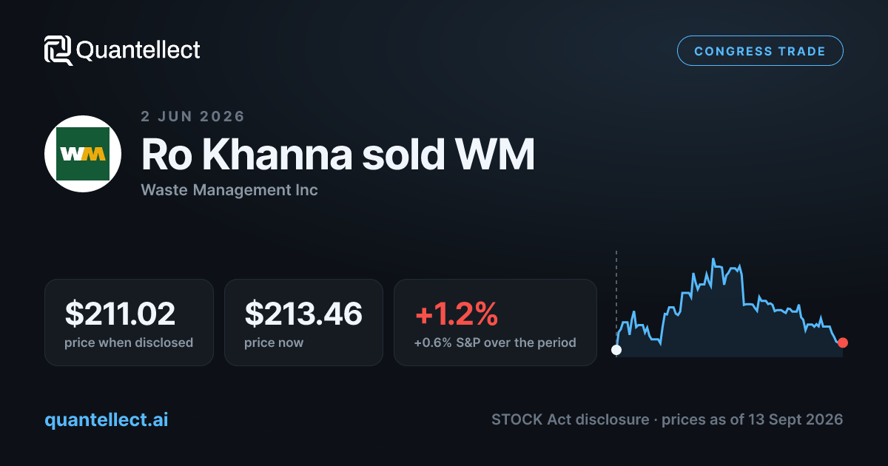
Task: Click the +0.6% S&P comparison text
Action: [x=495, y=342]
